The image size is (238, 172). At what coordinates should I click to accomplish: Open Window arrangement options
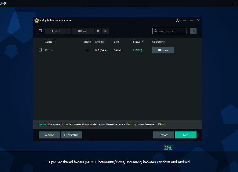(x=49, y=135)
